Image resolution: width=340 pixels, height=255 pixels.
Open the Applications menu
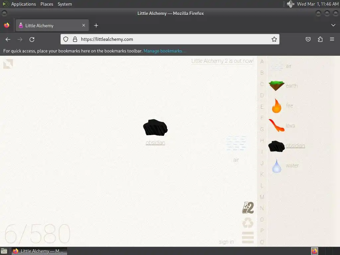pyautogui.click(x=24, y=4)
